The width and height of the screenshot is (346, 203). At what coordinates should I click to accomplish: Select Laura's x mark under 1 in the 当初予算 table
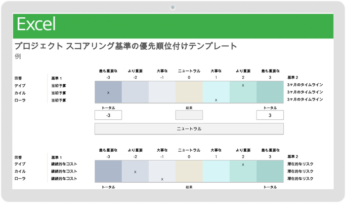pos(216,100)
